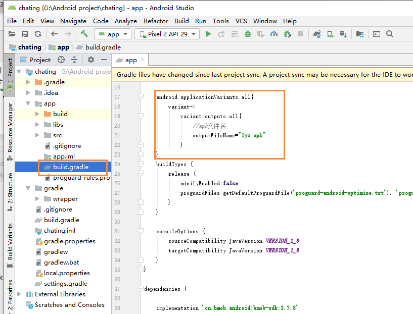The height and width of the screenshot is (314, 413).
Task: Click the Save All disk icon
Action: pos(25,34)
